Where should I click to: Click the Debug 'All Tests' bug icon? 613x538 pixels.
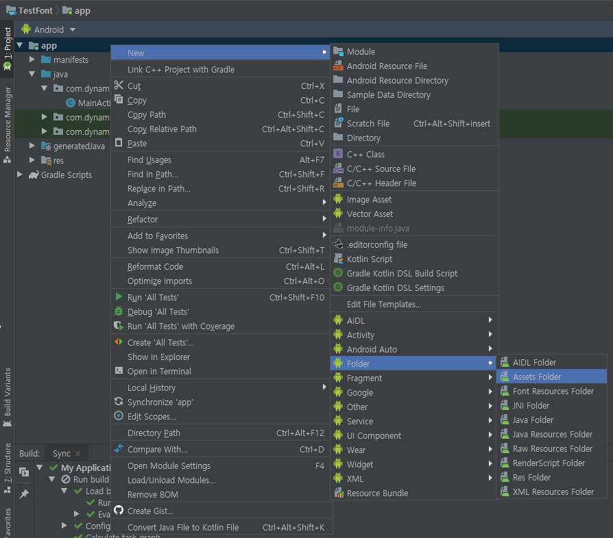(x=119, y=311)
